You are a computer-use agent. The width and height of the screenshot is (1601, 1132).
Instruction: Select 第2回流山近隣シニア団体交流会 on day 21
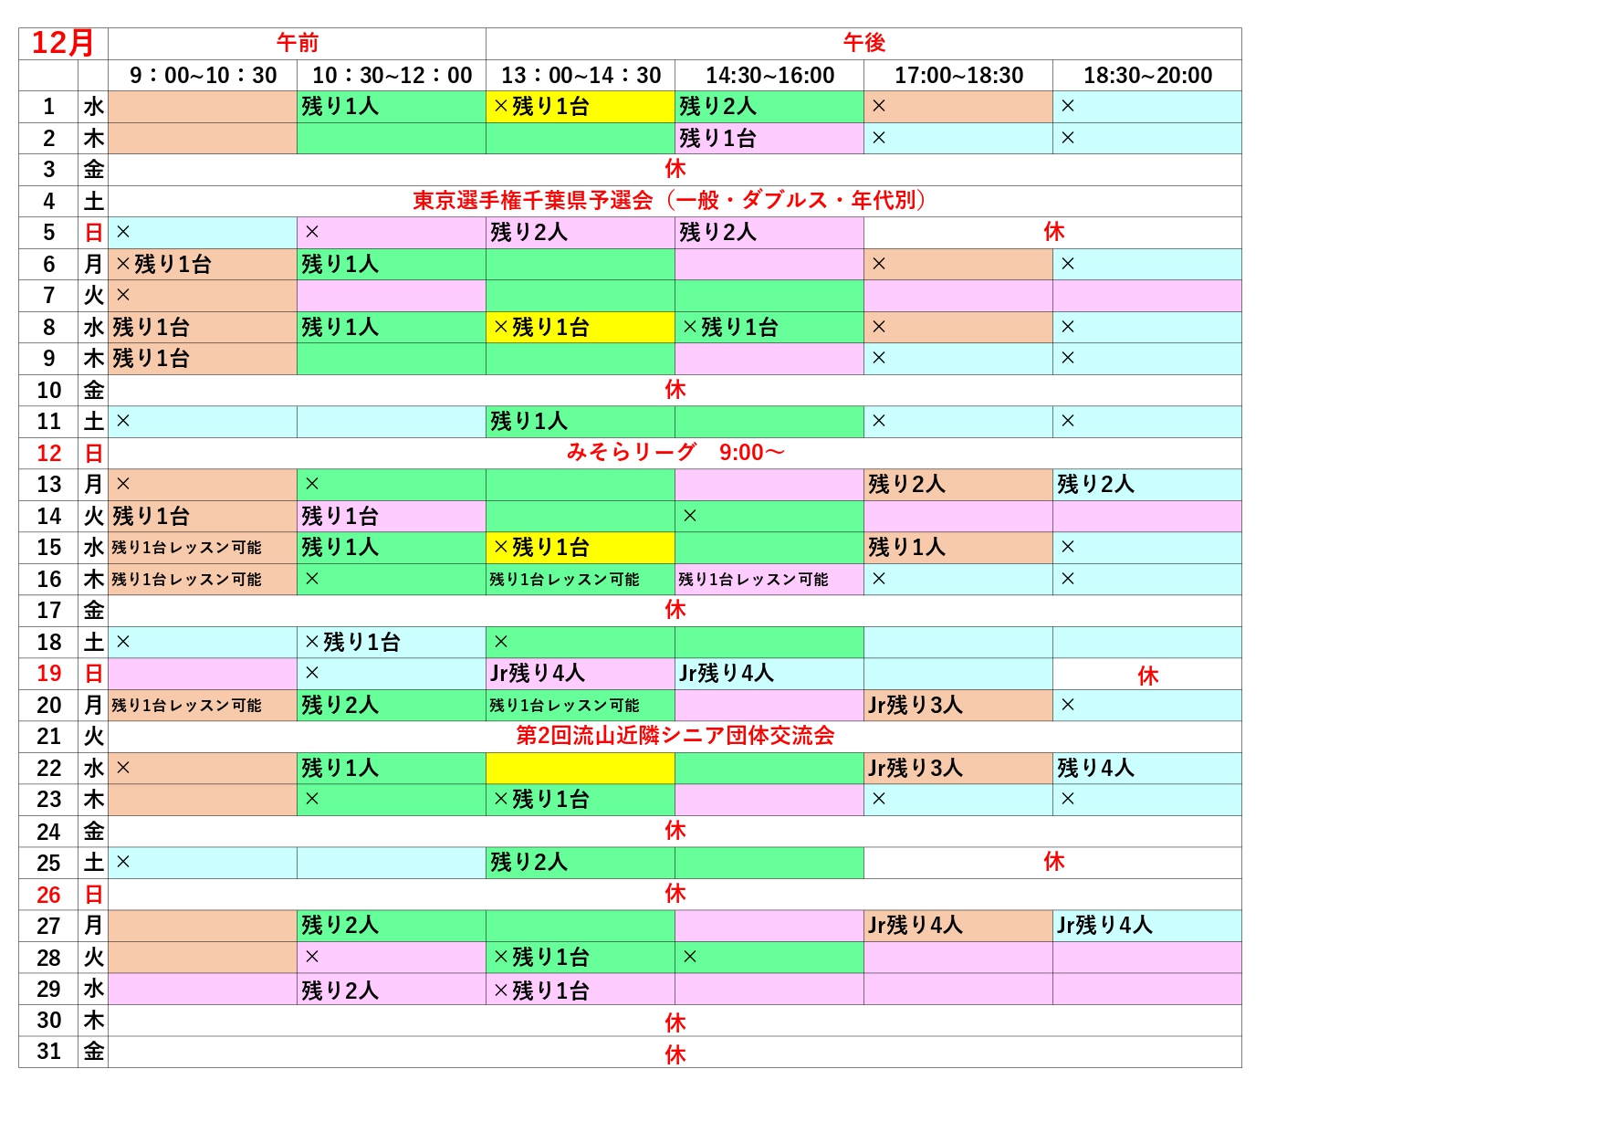click(675, 736)
